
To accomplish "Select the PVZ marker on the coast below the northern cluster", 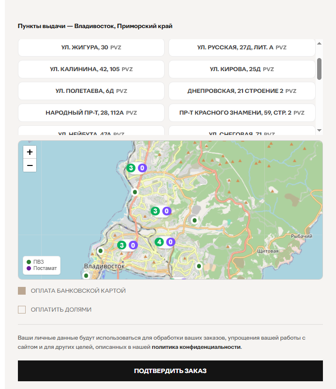I will click(135, 192).
